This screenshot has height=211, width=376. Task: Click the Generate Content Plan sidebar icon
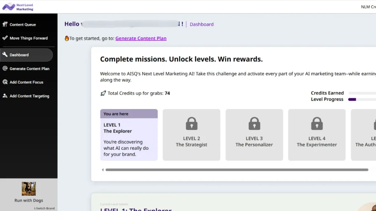click(x=5, y=69)
